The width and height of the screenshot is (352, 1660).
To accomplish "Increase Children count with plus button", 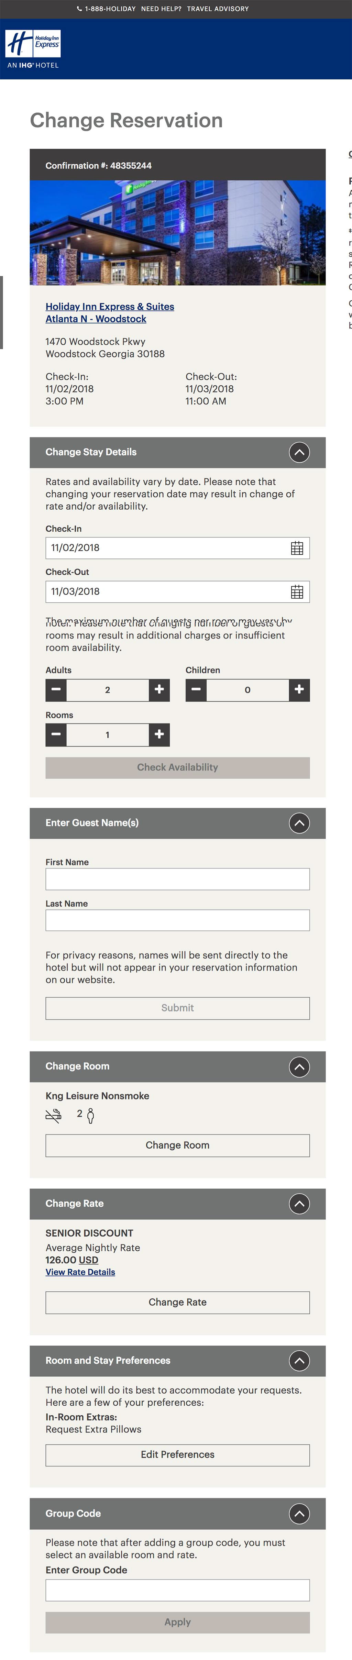I will point(299,689).
